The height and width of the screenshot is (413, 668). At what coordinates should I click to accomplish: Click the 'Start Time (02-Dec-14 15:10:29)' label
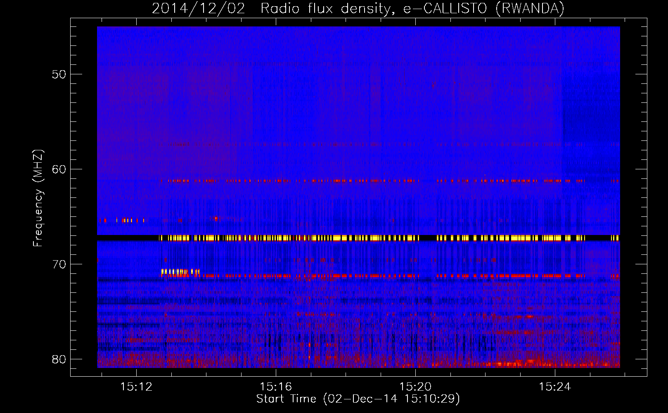coord(358,399)
